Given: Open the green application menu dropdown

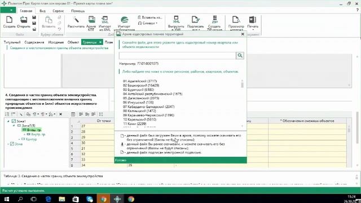Looking at the screenshot, I should tap(8, 10).
